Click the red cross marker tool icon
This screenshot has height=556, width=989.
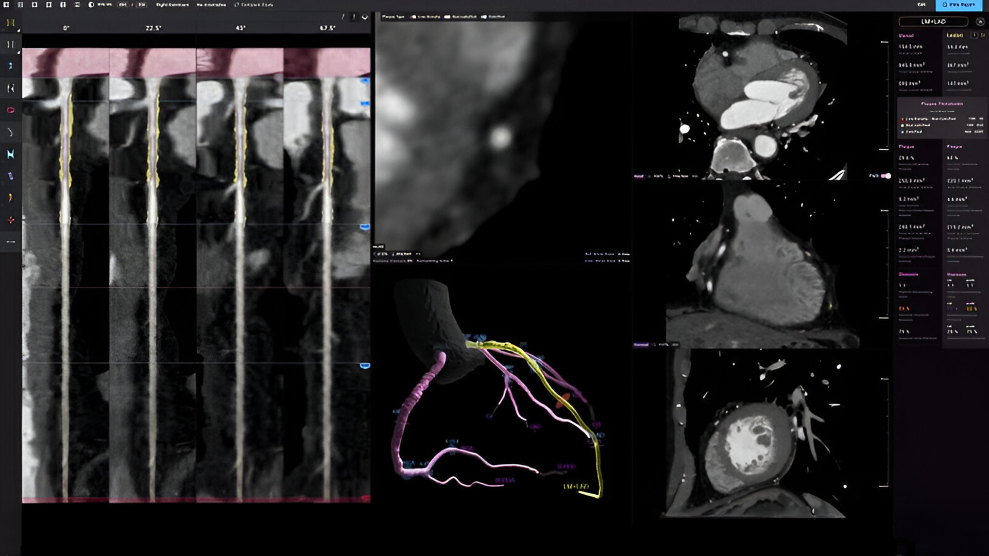[x=10, y=220]
